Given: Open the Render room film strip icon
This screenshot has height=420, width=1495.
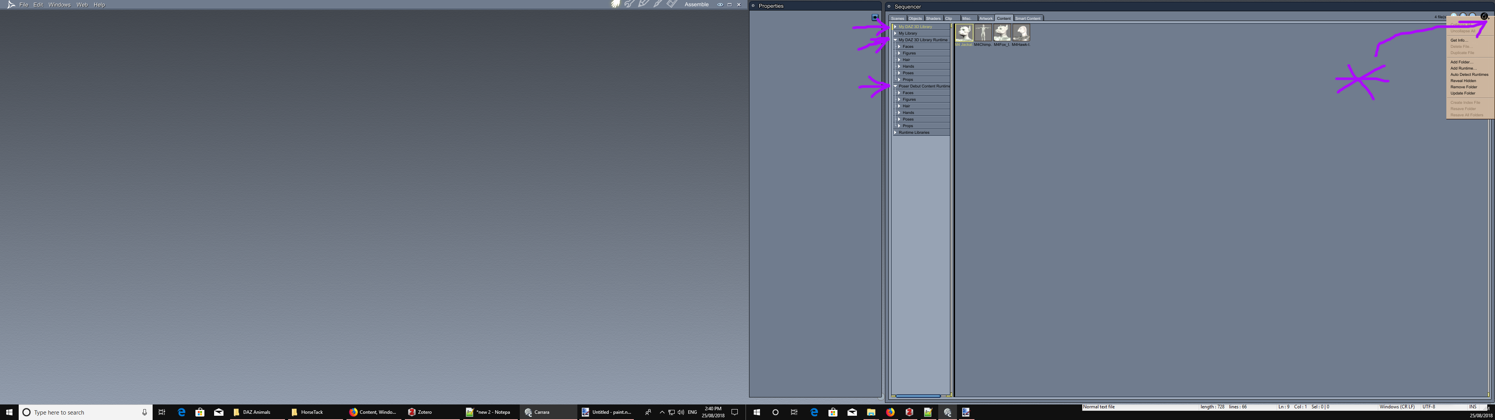Looking at the screenshot, I should (672, 4).
